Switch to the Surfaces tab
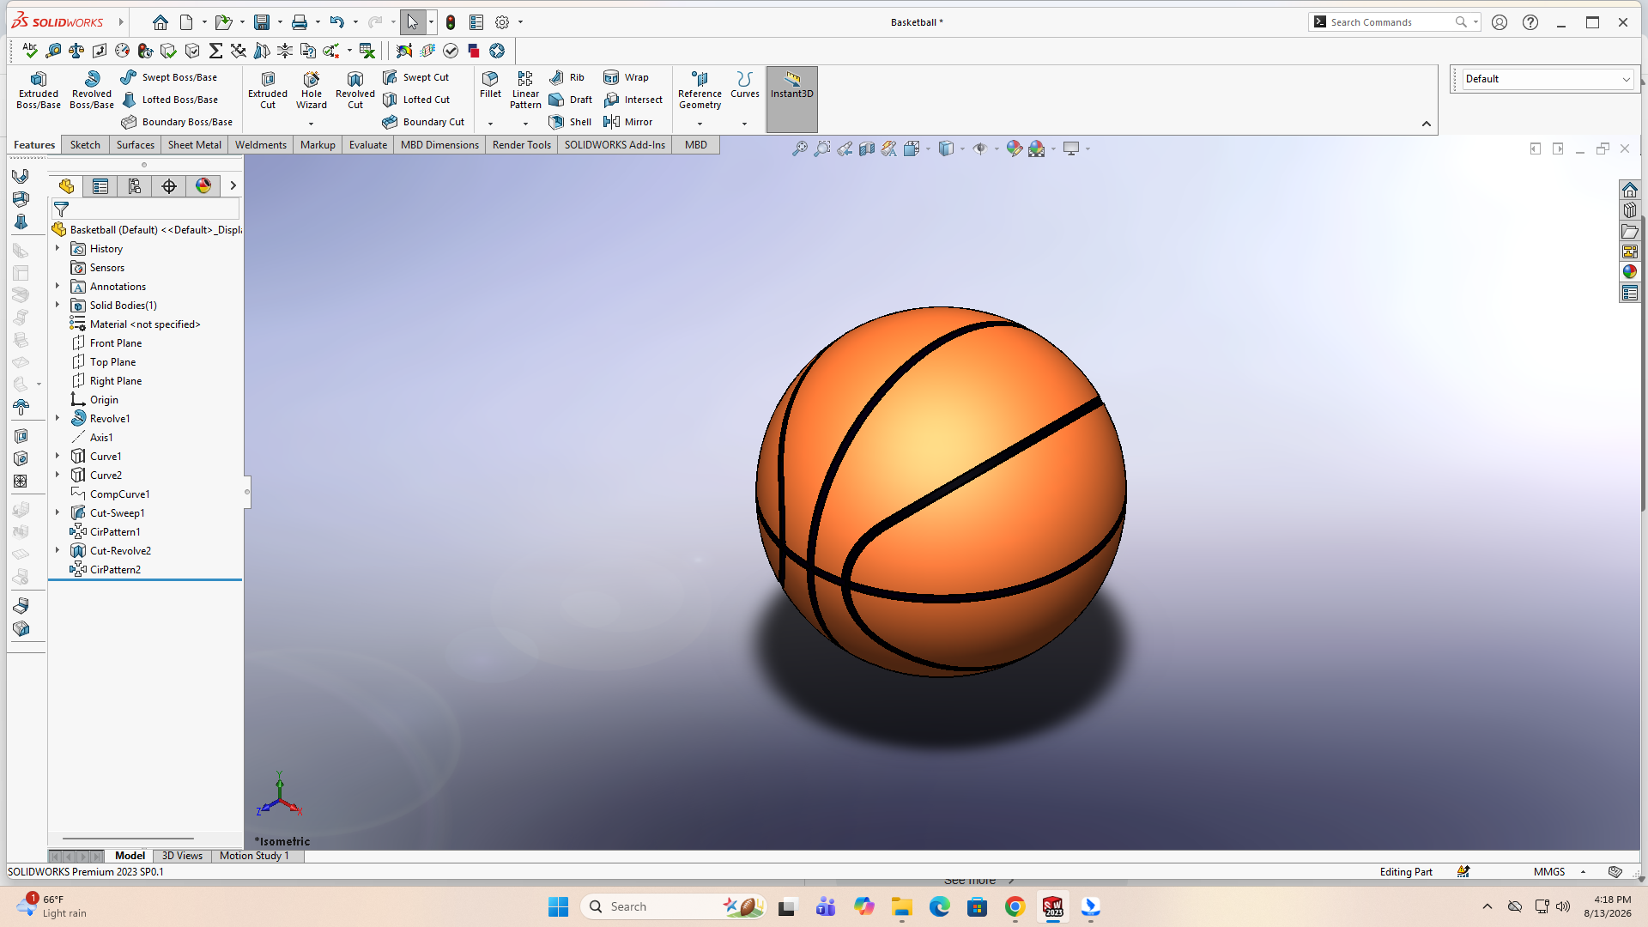The image size is (1648, 927). [136, 145]
